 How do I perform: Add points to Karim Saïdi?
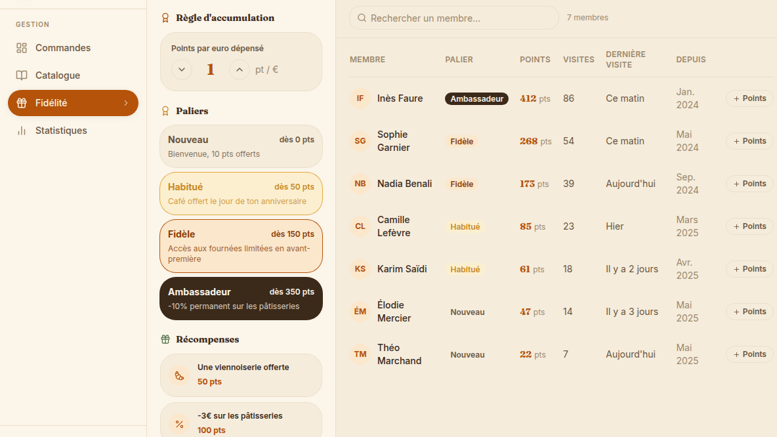[749, 269]
